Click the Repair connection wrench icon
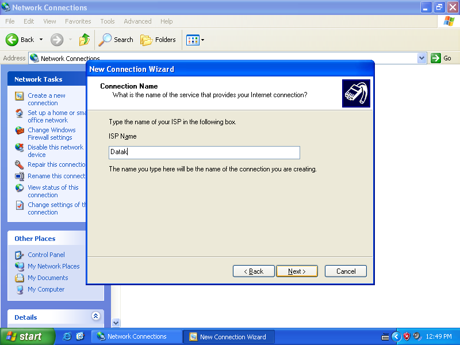Viewport: 460px width, 345px height. [x=20, y=164]
